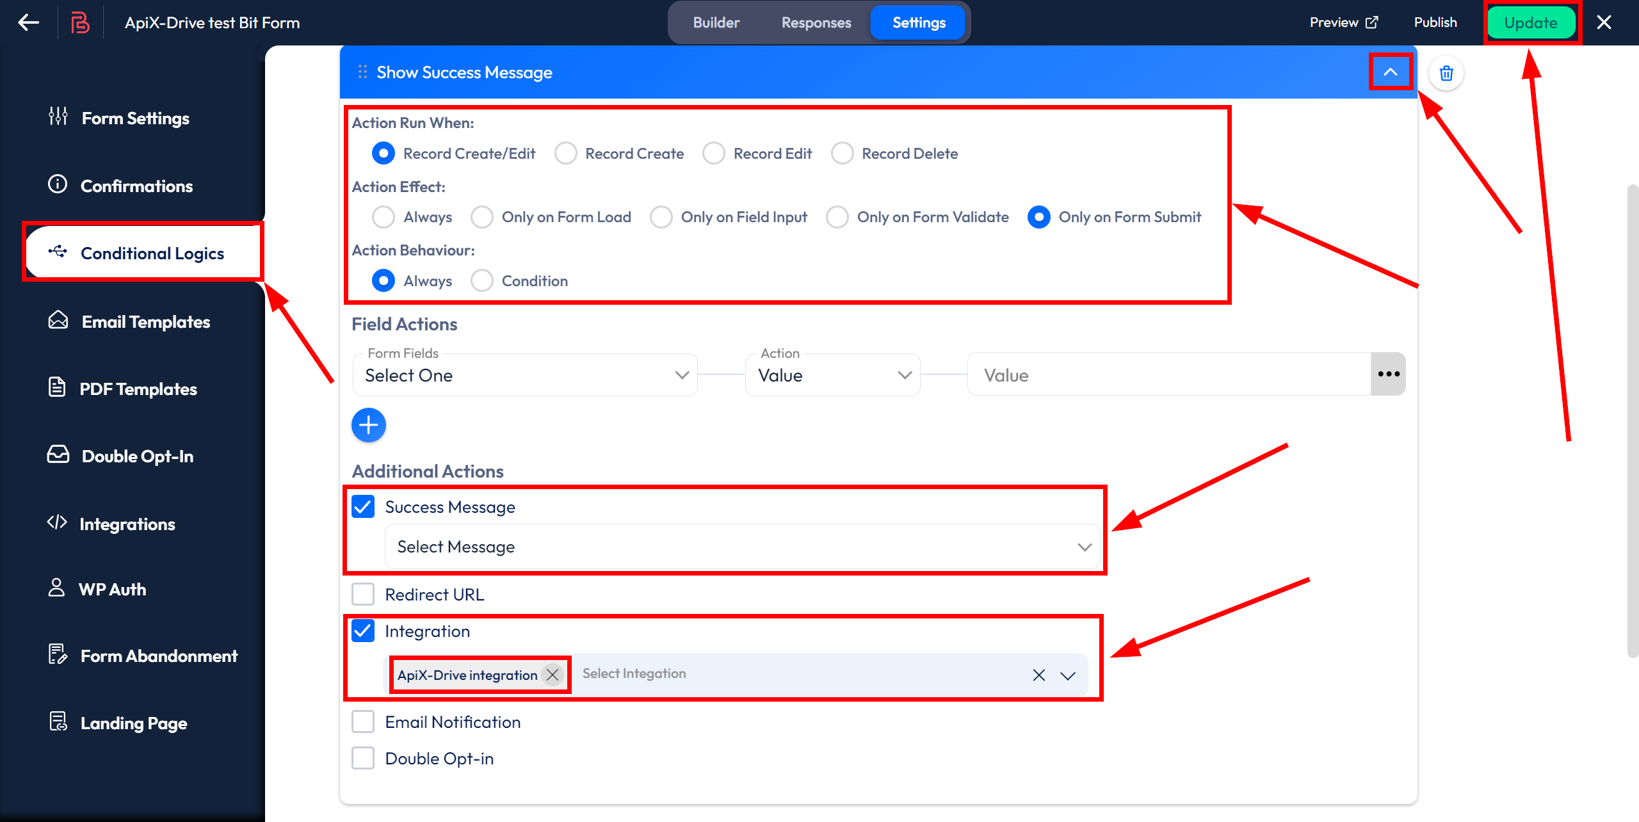Switch to the Settings tab
The width and height of the screenshot is (1639, 822).
point(919,22)
